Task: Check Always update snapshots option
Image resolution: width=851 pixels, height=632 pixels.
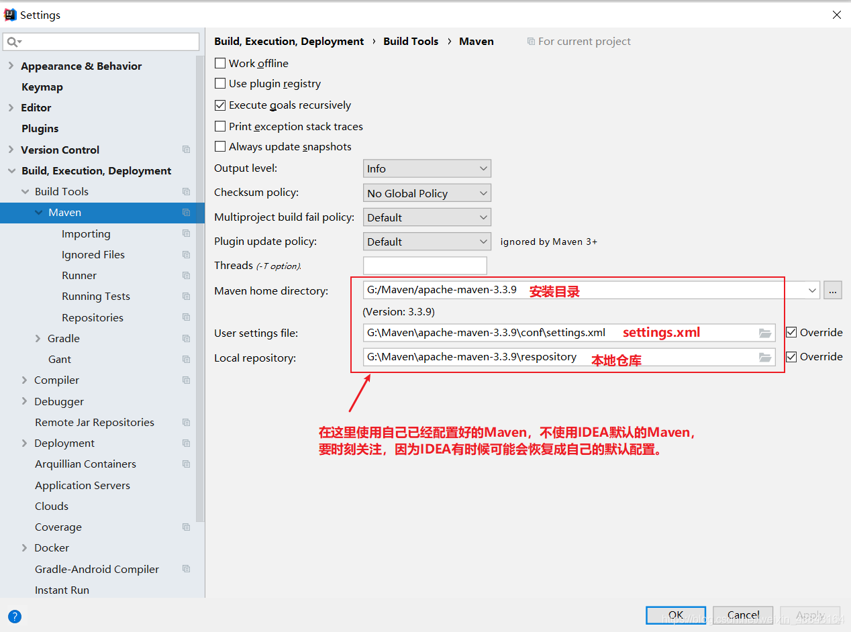Action: (x=219, y=146)
